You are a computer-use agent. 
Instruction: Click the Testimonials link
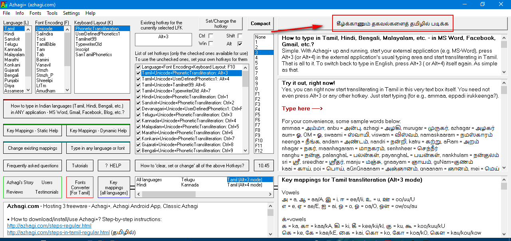(x=47, y=192)
